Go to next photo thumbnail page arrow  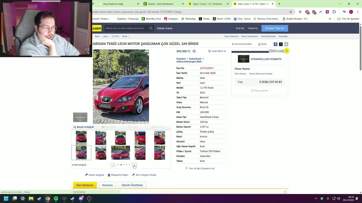coord(134,165)
